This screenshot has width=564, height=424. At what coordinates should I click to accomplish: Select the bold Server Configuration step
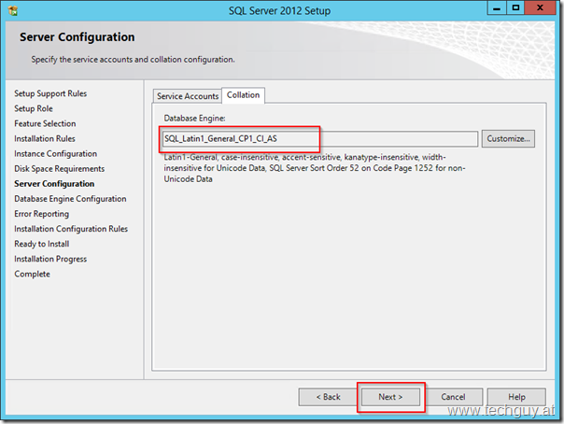pos(54,184)
